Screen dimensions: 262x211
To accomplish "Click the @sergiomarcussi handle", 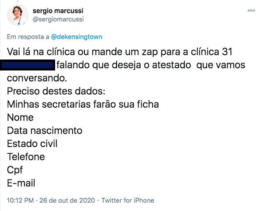I will (x=58, y=19).
